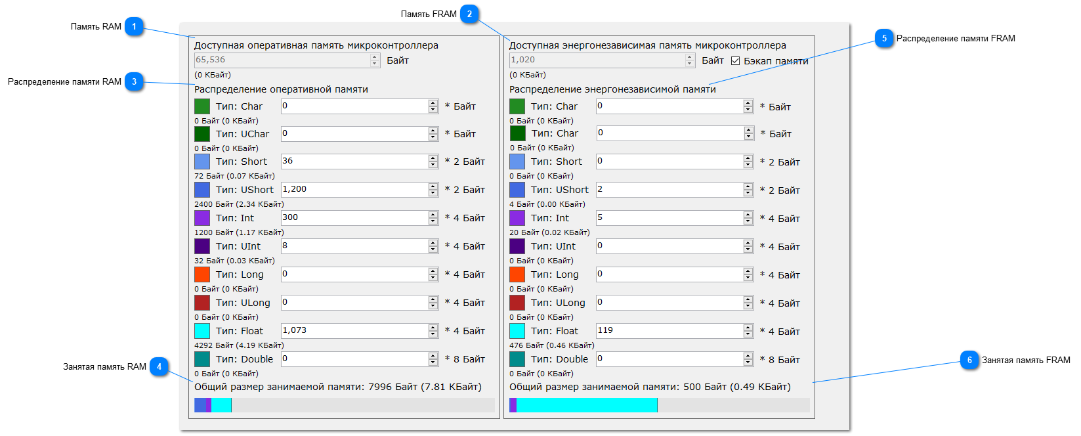Focus the RAM Char count field
Viewport: 1081px width, 436px height.
(360, 106)
